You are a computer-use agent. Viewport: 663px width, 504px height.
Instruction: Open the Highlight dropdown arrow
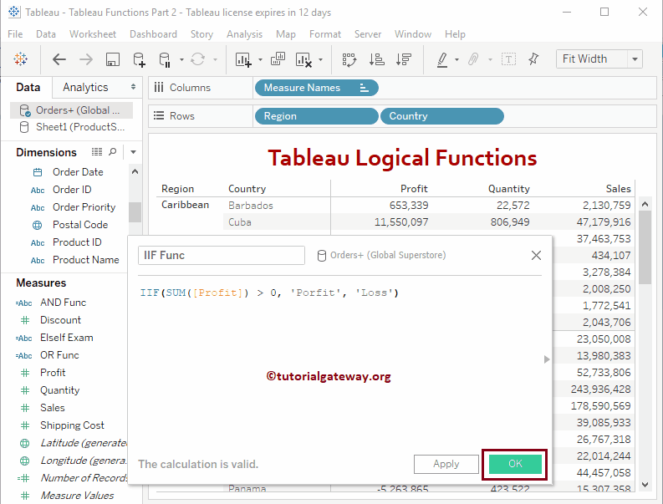pos(456,59)
